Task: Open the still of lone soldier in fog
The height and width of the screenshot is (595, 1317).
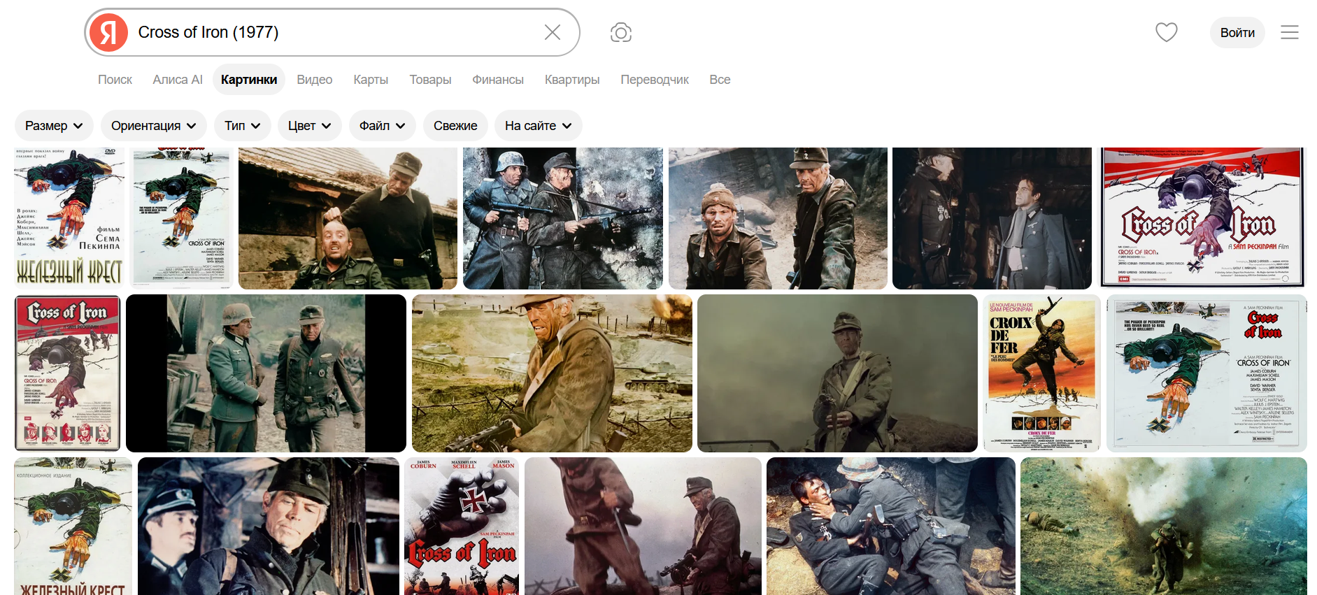Action: pos(837,373)
